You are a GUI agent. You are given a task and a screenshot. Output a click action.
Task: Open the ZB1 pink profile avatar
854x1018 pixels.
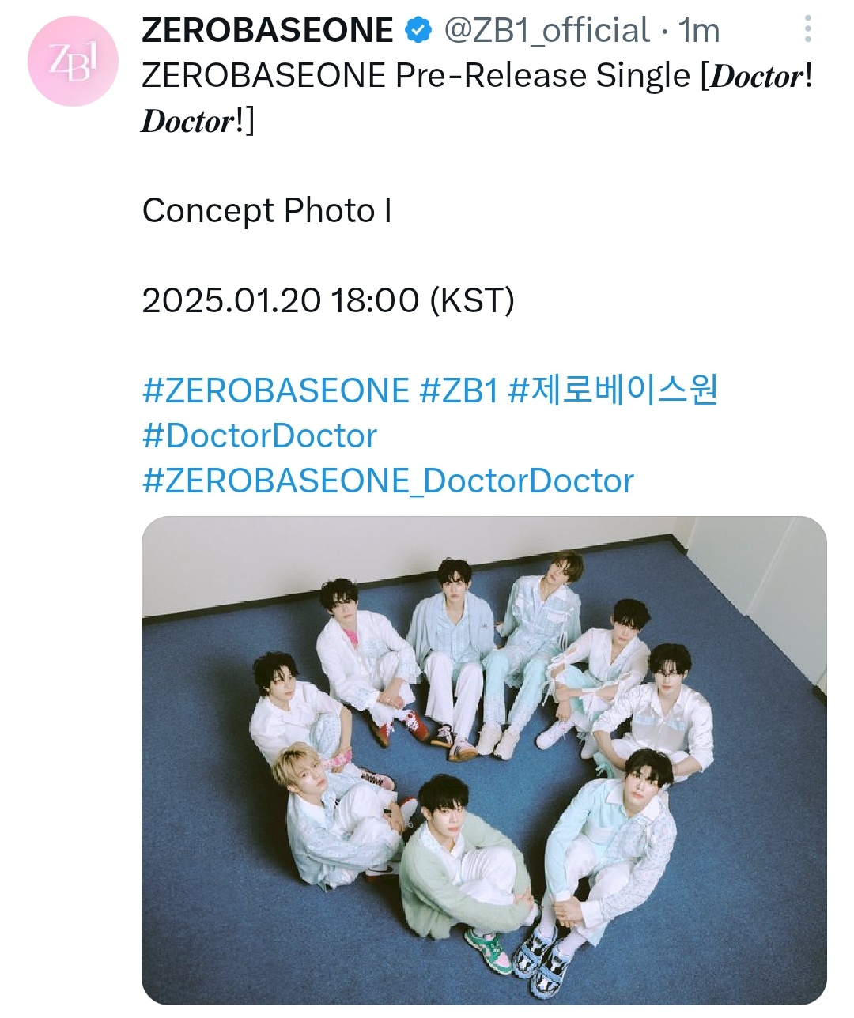click(73, 62)
